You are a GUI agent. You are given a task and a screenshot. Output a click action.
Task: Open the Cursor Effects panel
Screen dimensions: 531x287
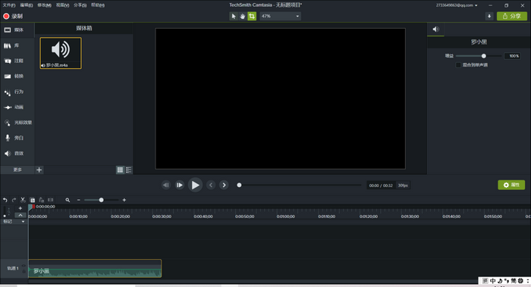tap(17, 123)
